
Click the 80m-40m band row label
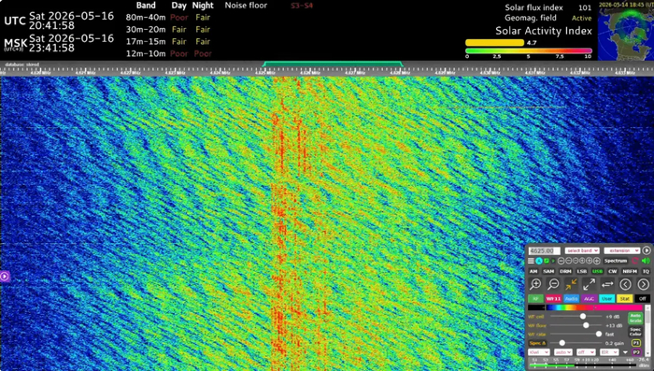point(146,18)
